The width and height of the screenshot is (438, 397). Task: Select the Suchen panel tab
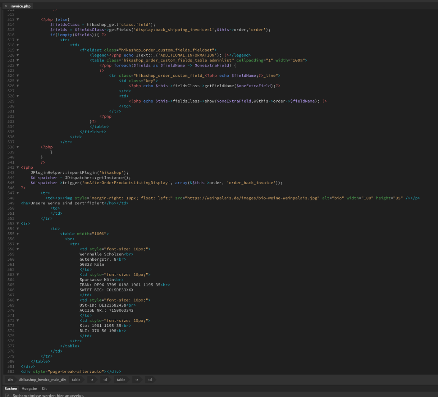click(11, 389)
